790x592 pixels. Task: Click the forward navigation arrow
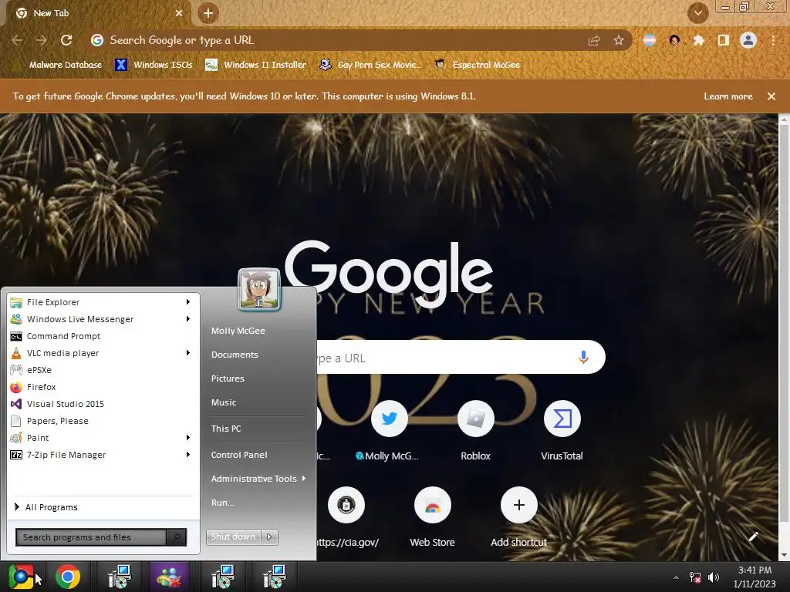coord(42,40)
